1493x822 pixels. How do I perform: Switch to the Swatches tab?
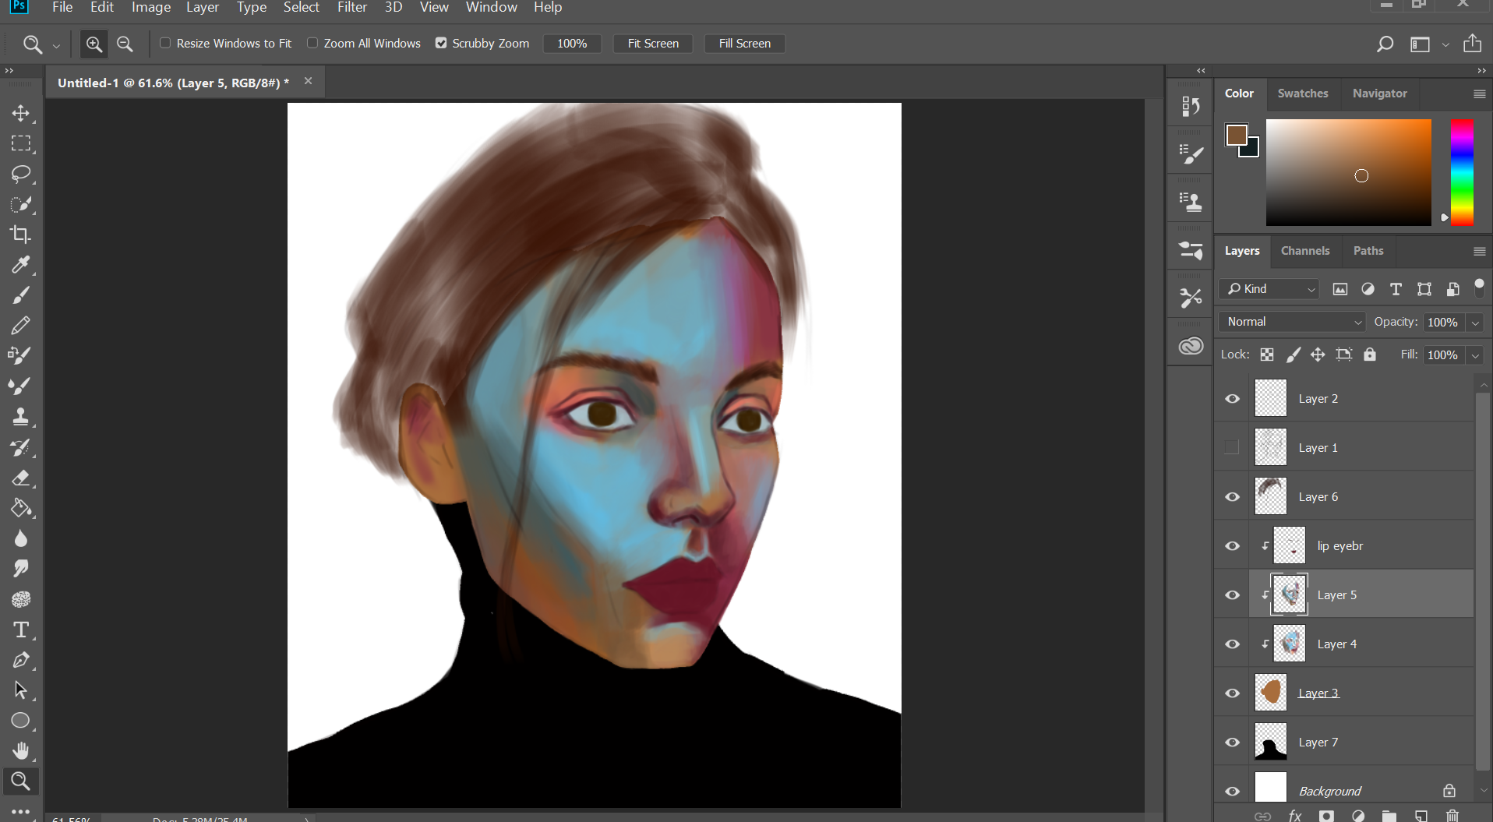point(1303,93)
